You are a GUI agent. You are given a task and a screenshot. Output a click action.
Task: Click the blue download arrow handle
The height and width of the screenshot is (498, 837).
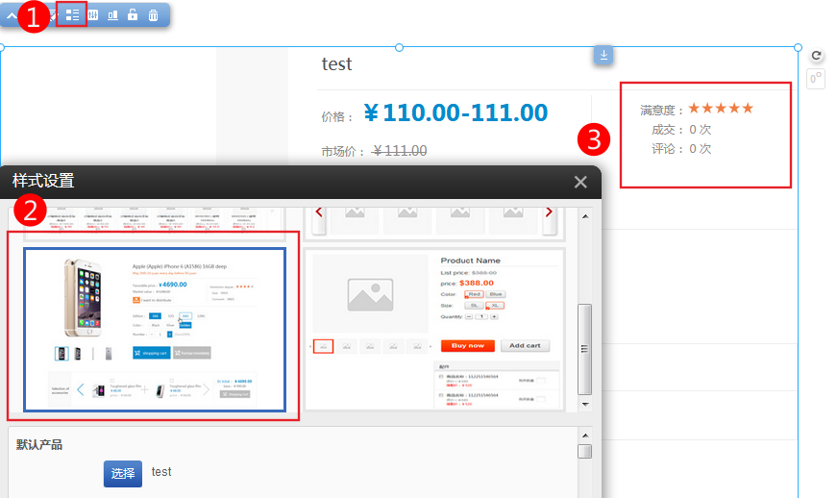(x=603, y=56)
